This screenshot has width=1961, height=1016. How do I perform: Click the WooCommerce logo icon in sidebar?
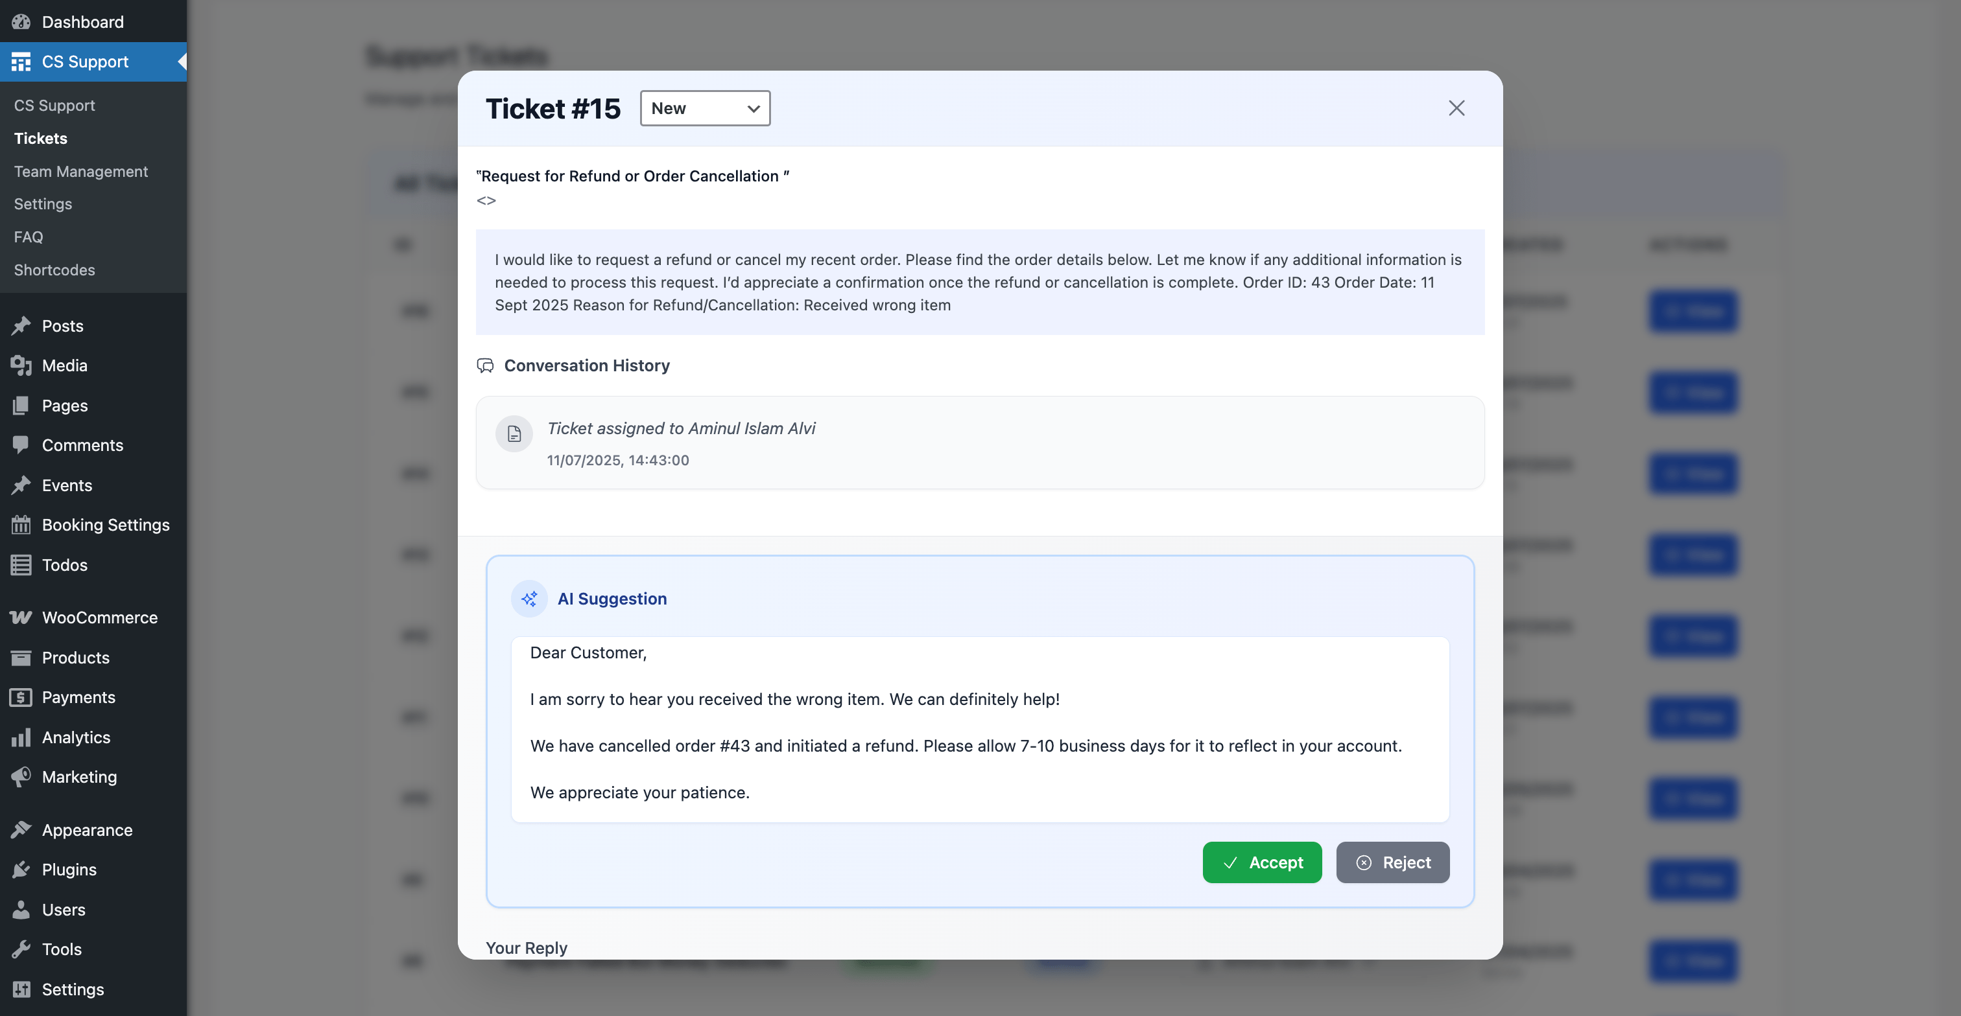tap(21, 617)
